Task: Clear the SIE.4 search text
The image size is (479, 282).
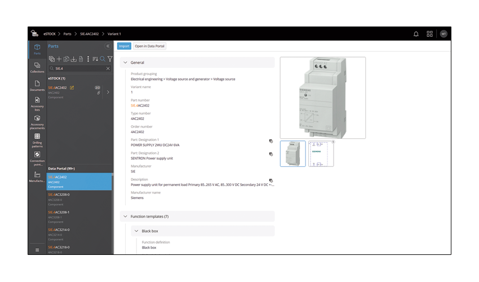Action: (108, 68)
